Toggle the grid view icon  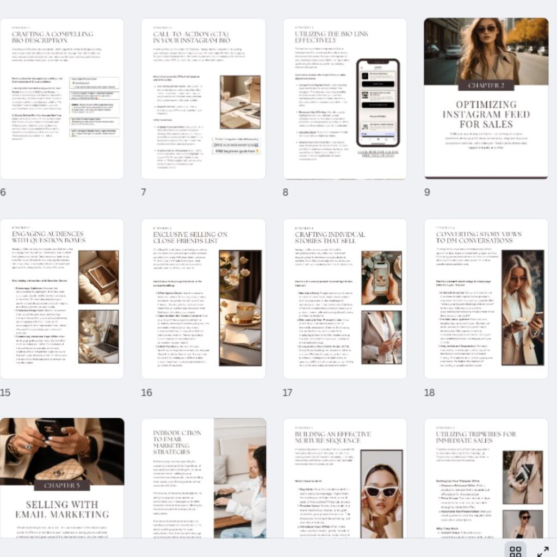click(x=515, y=550)
